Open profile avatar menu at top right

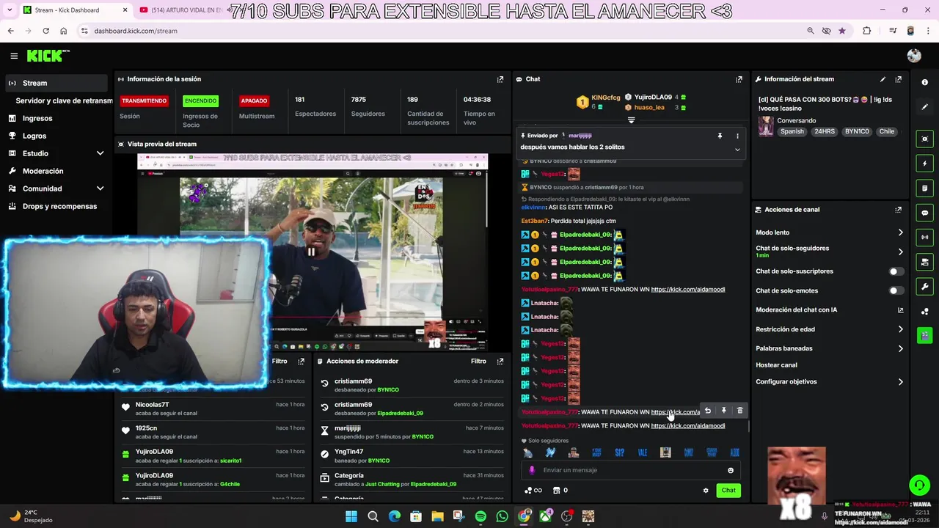pos(914,56)
